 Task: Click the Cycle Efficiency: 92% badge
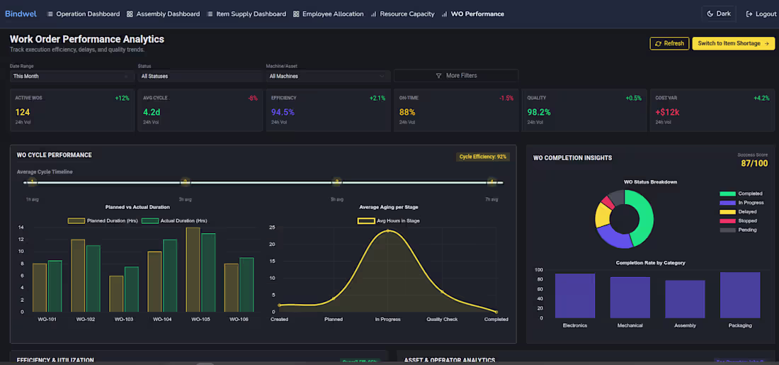[x=483, y=157]
